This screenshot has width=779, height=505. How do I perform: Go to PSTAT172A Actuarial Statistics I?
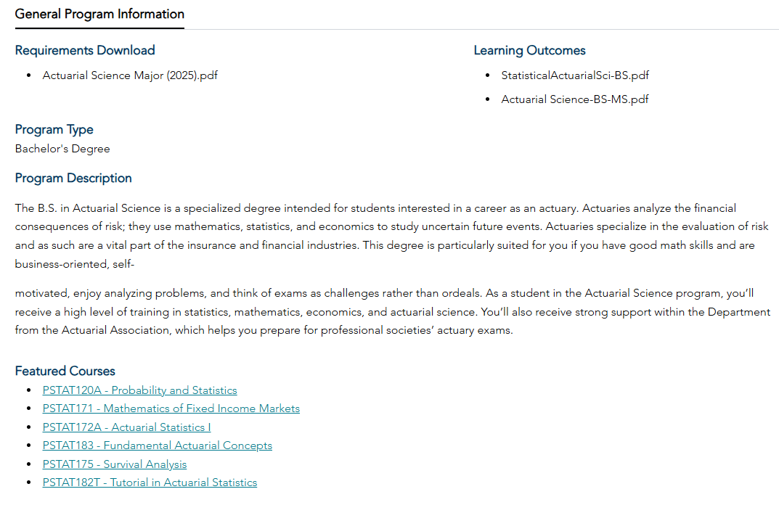pyautogui.click(x=126, y=427)
